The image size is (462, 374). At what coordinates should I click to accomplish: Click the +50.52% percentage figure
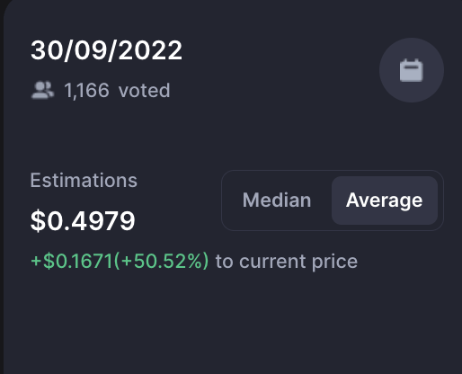pyautogui.click(x=161, y=261)
